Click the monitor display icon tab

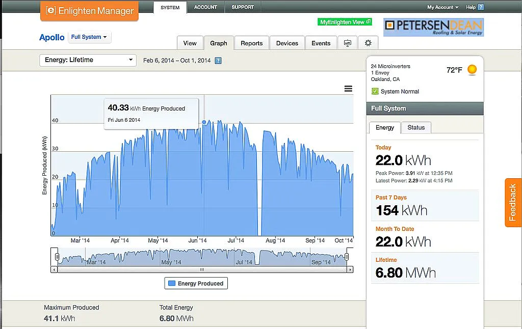(348, 43)
